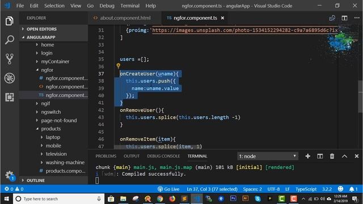
Task: Open Source Control view
Action: coord(9,59)
